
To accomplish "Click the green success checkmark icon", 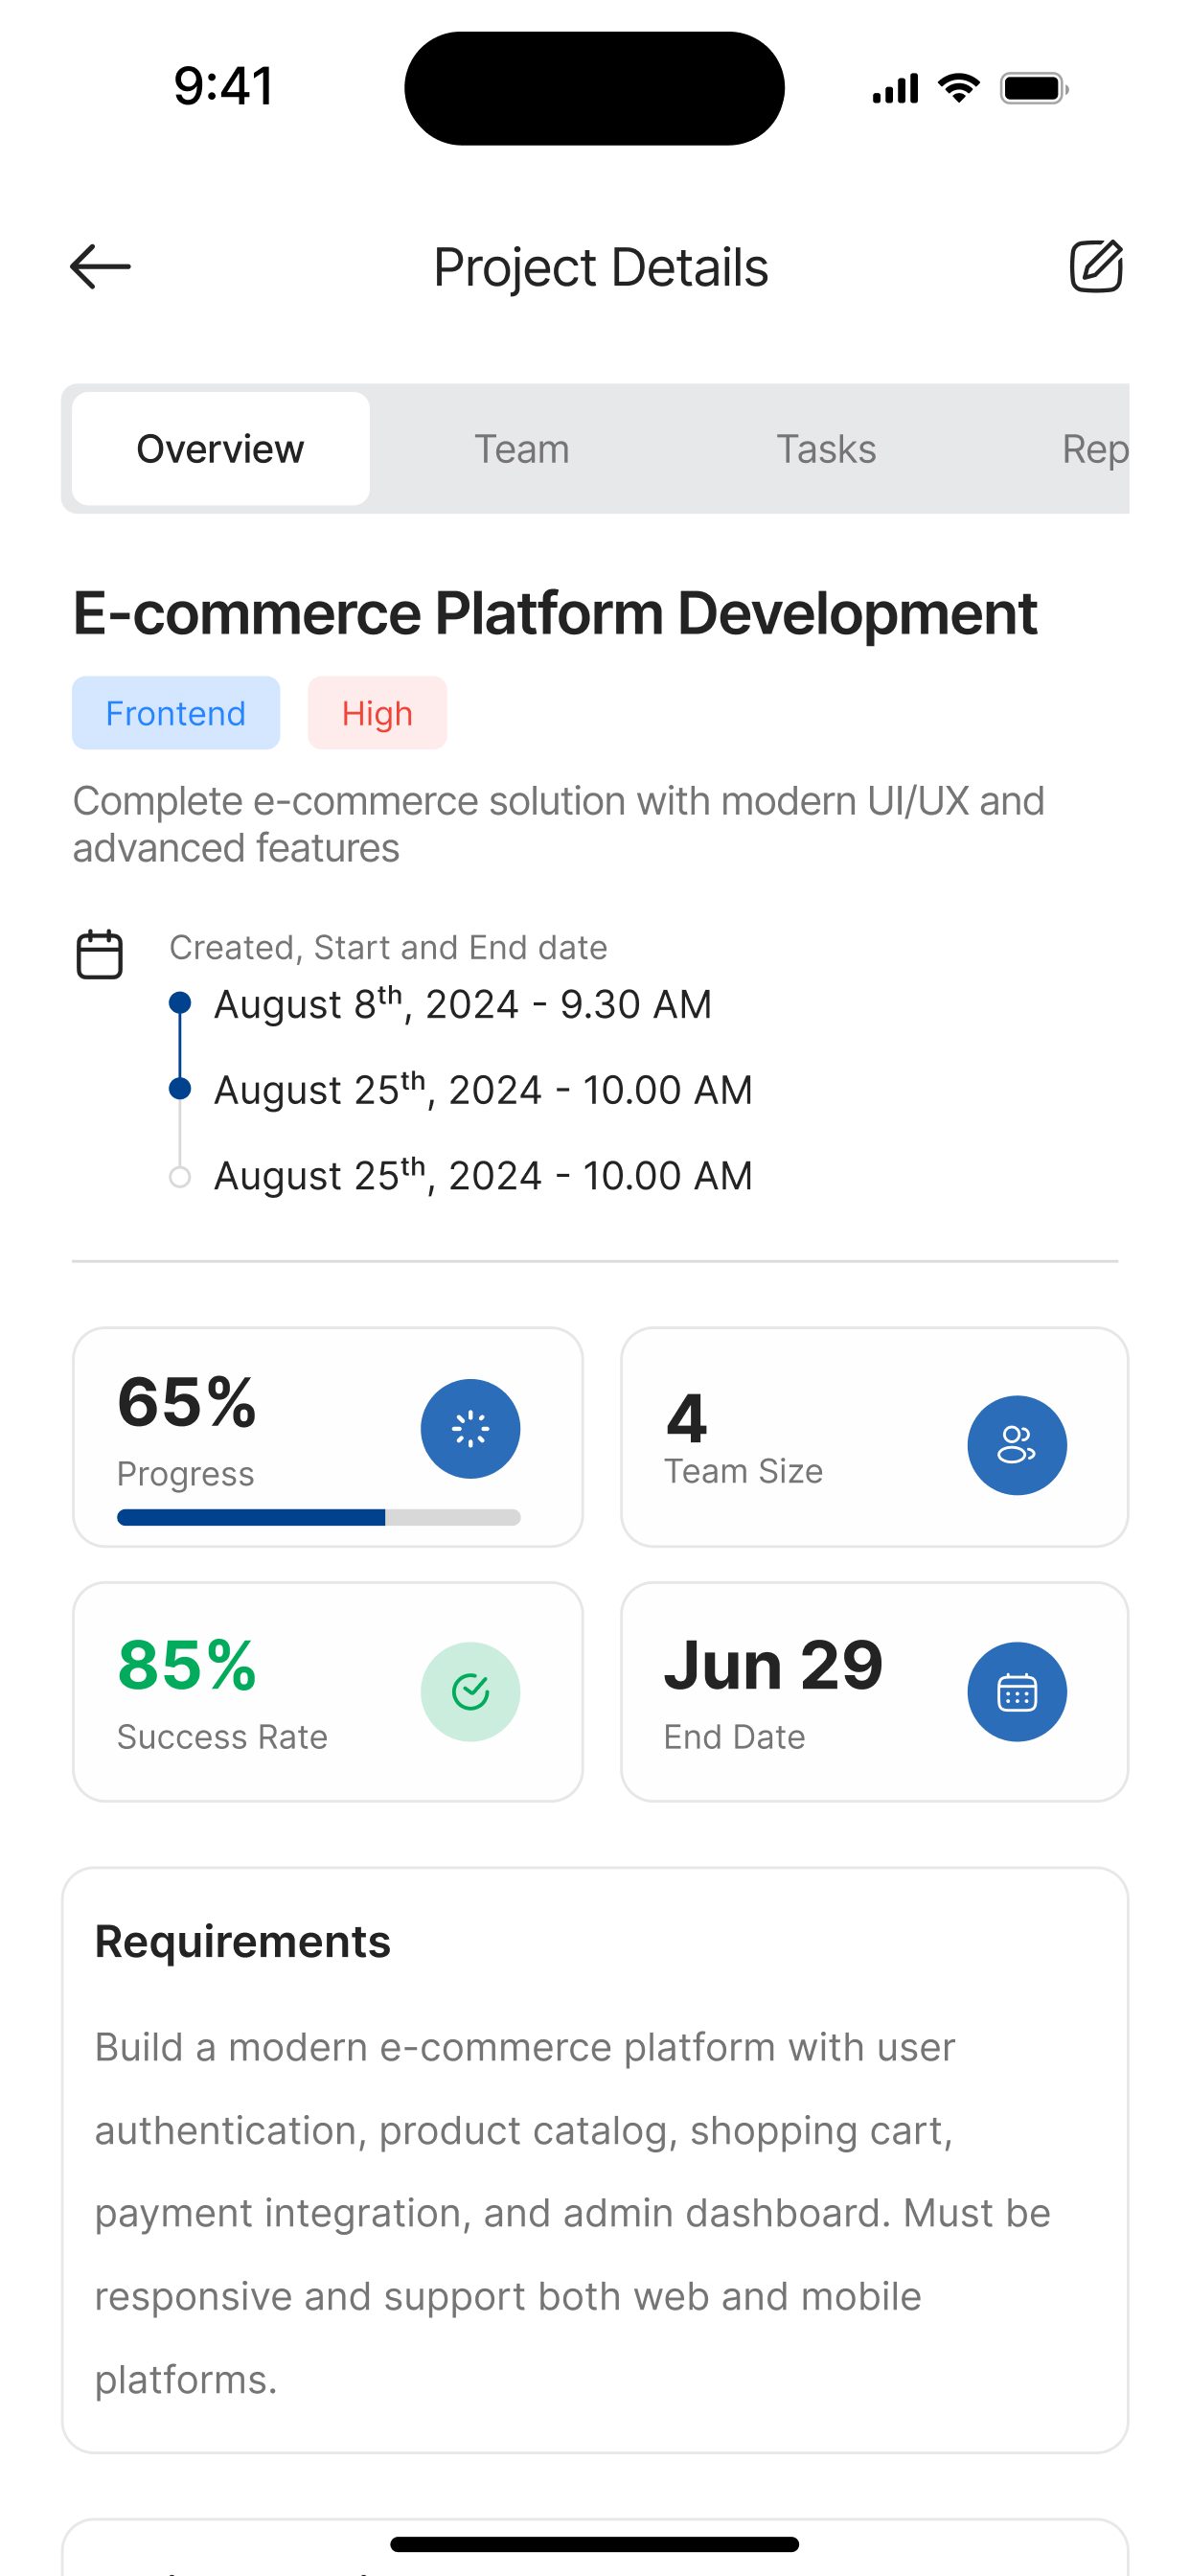I will click(x=470, y=1692).
